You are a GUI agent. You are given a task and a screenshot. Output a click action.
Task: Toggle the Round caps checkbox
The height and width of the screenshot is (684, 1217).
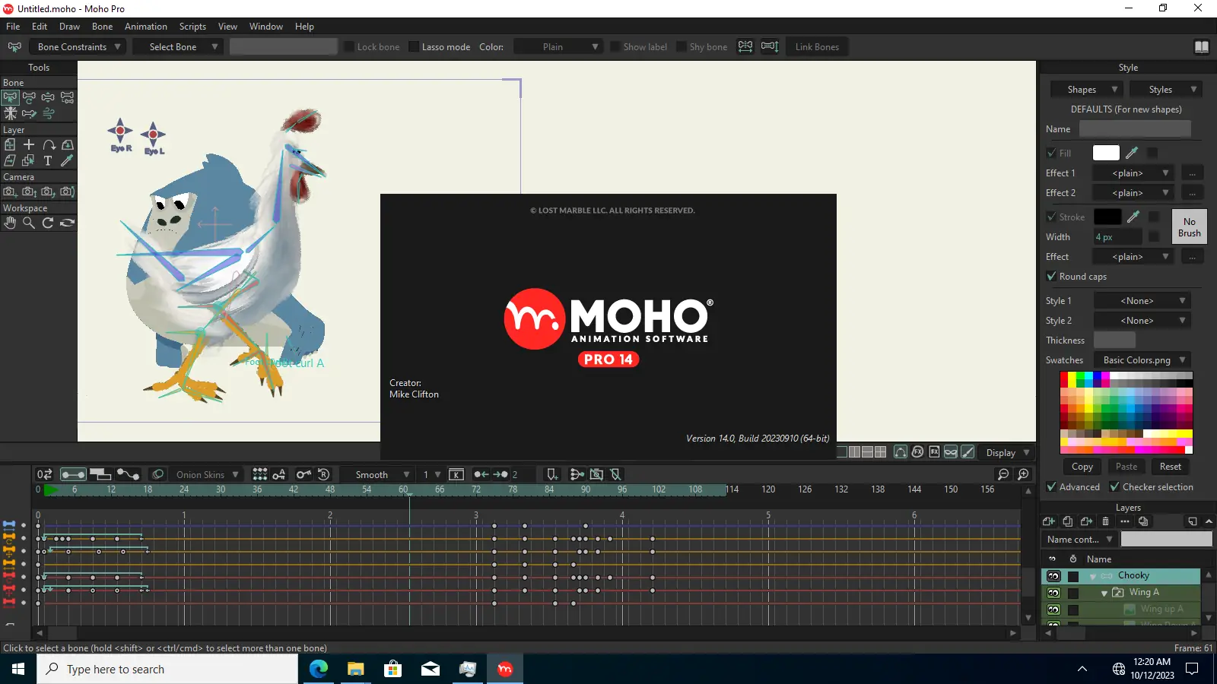click(x=1051, y=276)
